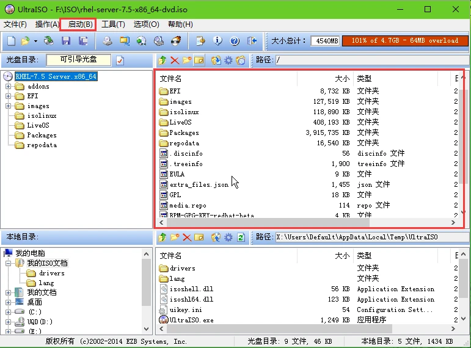This screenshot has width=471, height=348.
Task: Expand the EFI folder in the disc tree
Action: point(8,96)
